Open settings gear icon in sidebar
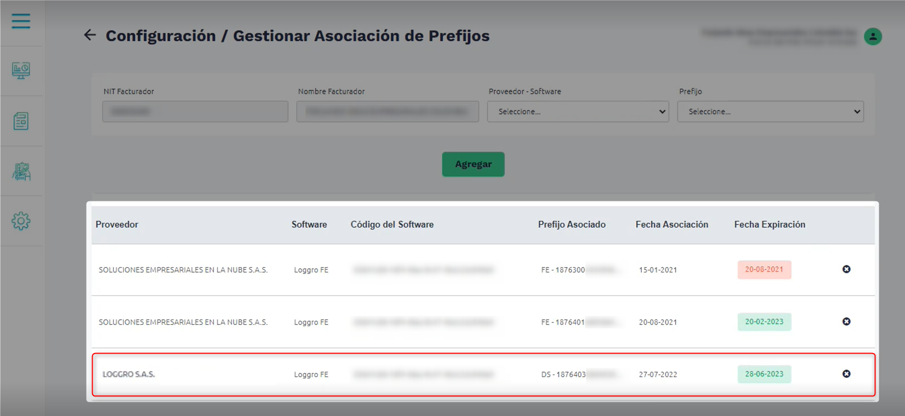 tap(21, 221)
